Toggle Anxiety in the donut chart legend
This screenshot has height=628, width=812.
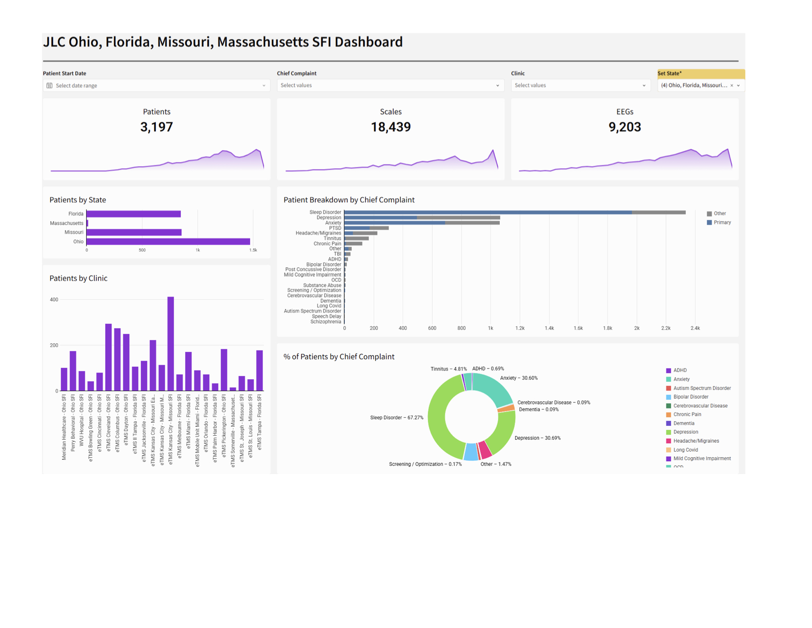tap(681, 379)
